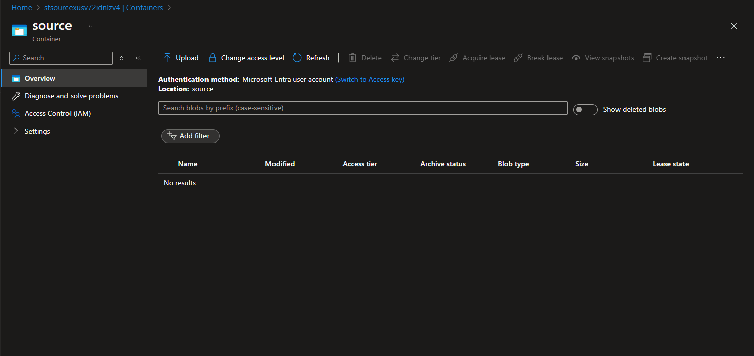
Task: Click the container icon beside source title
Action: click(19, 30)
